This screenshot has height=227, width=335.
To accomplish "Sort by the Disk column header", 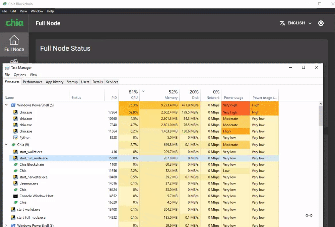I will (190, 95).
